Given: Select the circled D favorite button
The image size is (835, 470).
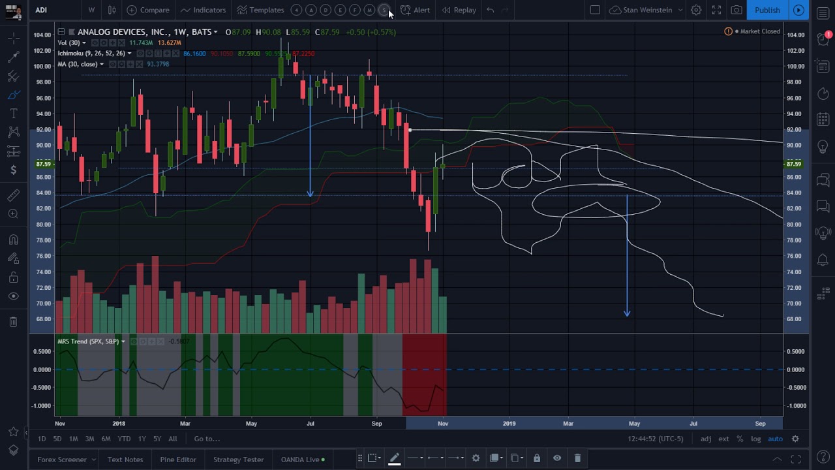Looking at the screenshot, I should (x=326, y=10).
